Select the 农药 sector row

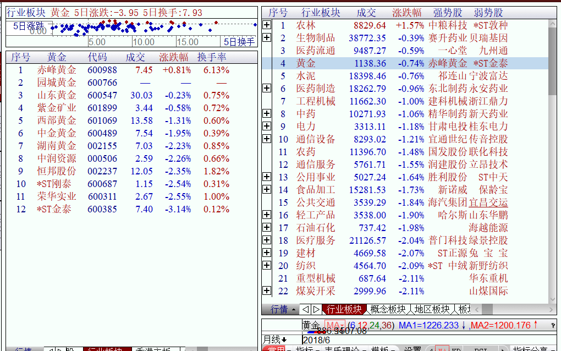[405, 152]
